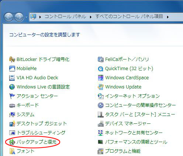This screenshot has height=156, width=183.
Task: Open トラブルシューティング link
Action: pyautogui.click(x=41, y=133)
